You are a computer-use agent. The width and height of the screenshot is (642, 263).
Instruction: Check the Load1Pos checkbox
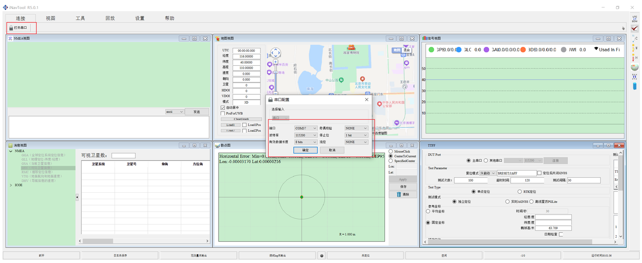point(245,125)
